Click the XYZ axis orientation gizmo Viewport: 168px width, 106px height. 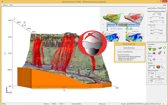pos(9,90)
